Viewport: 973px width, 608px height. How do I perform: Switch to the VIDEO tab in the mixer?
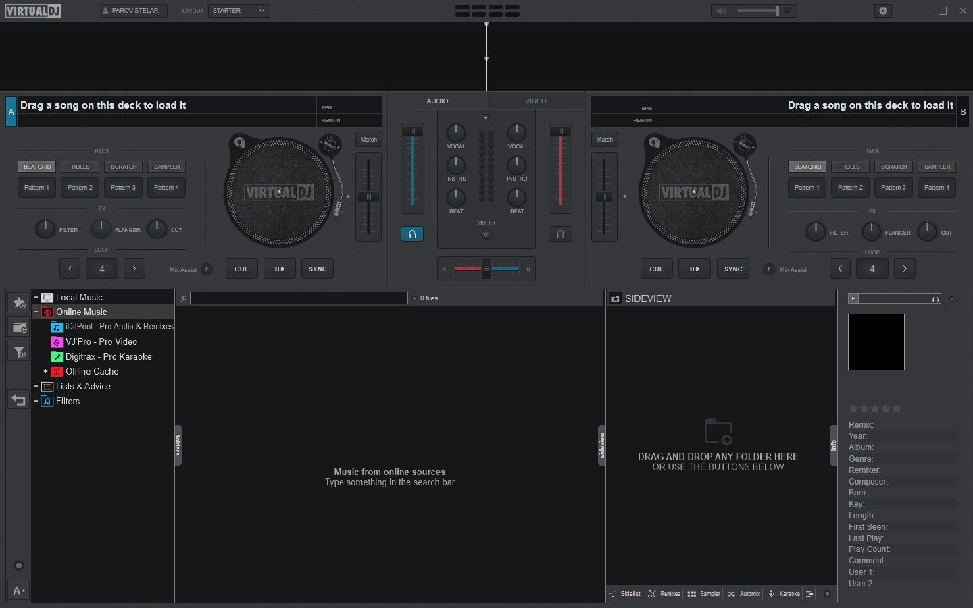536,101
